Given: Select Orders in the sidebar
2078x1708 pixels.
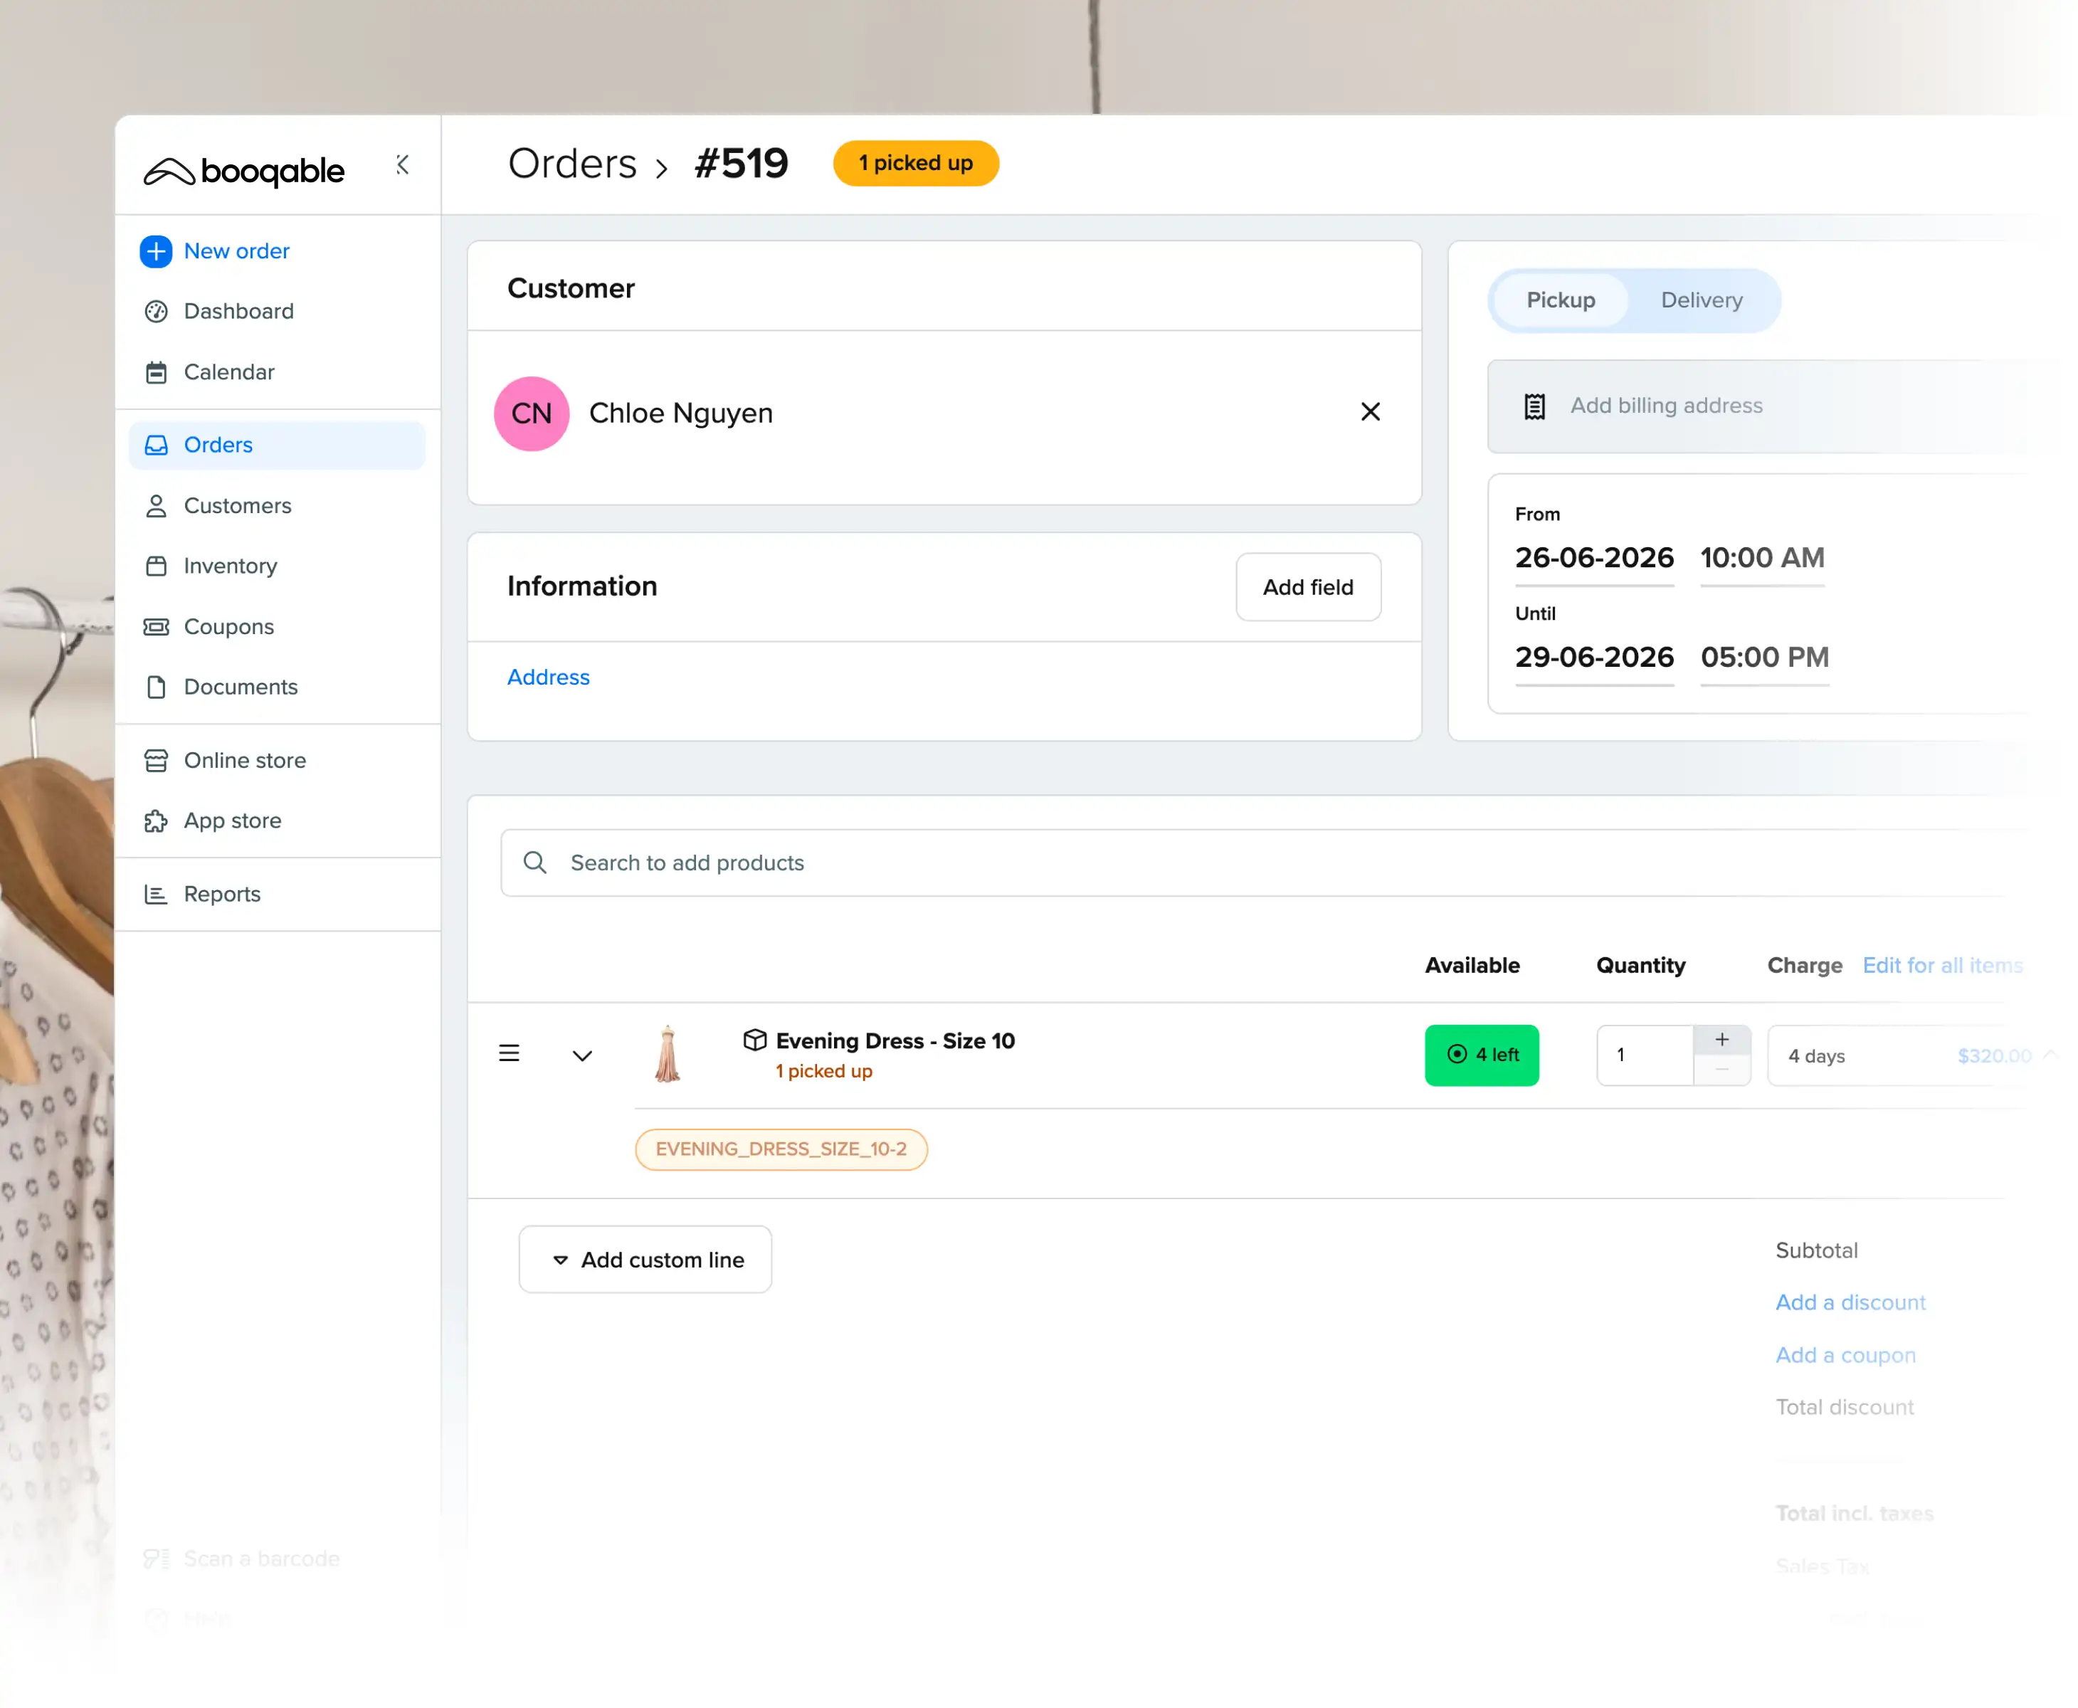Looking at the screenshot, I should click(277, 445).
